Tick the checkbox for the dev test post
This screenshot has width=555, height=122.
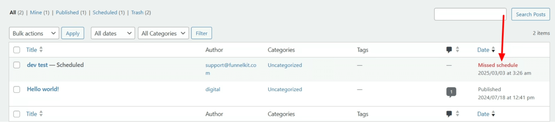tap(17, 65)
